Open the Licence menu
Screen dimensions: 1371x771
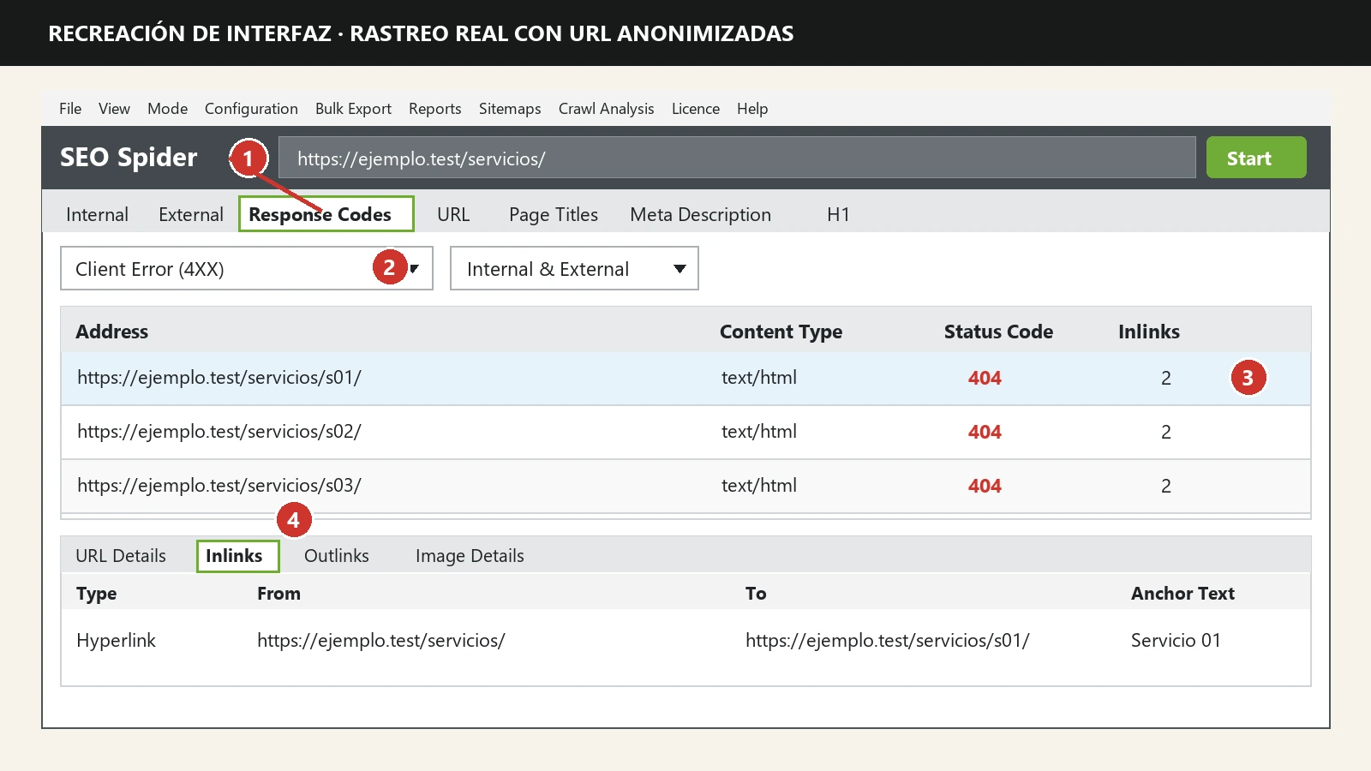695,109
